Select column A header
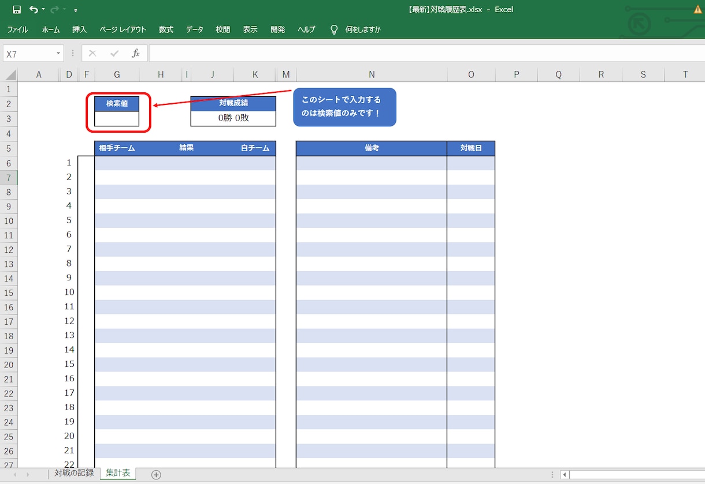Screen dimensions: 705x484 (x=39, y=74)
